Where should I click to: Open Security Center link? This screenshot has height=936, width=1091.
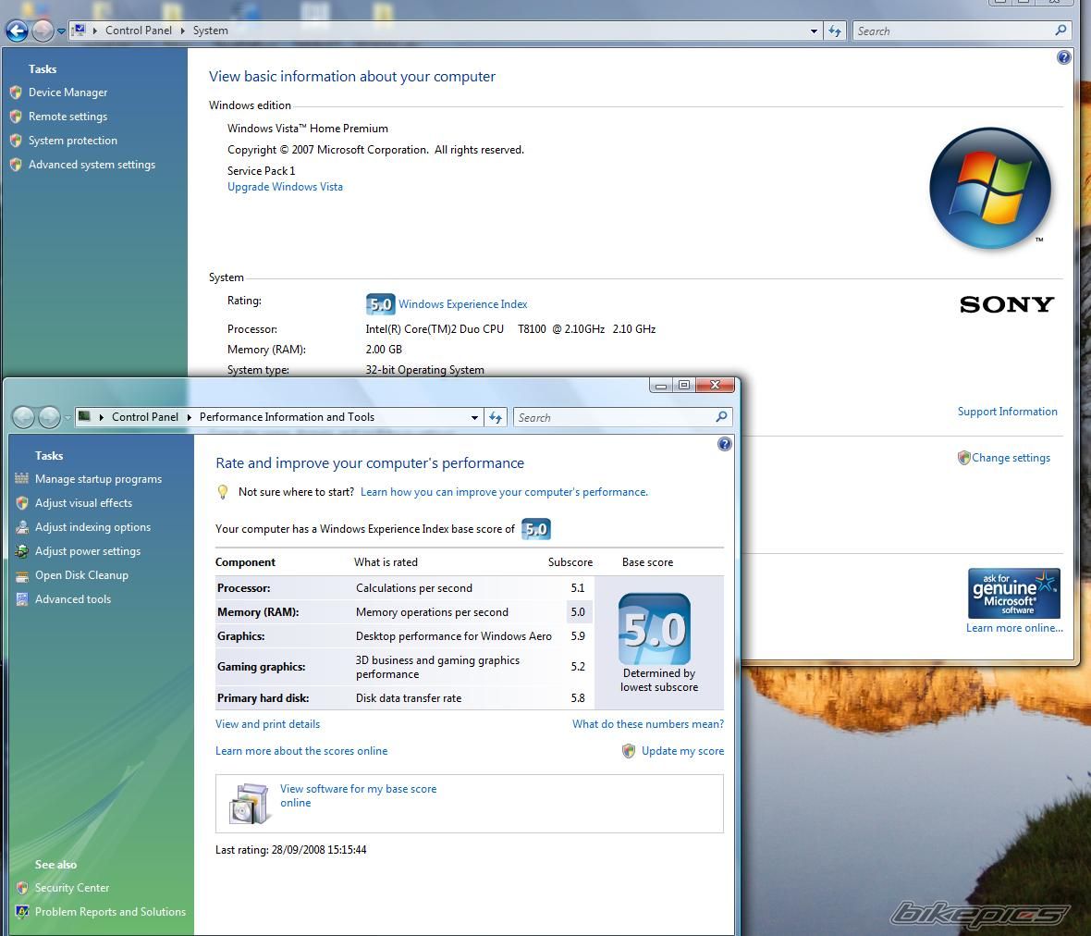pos(72,887)
